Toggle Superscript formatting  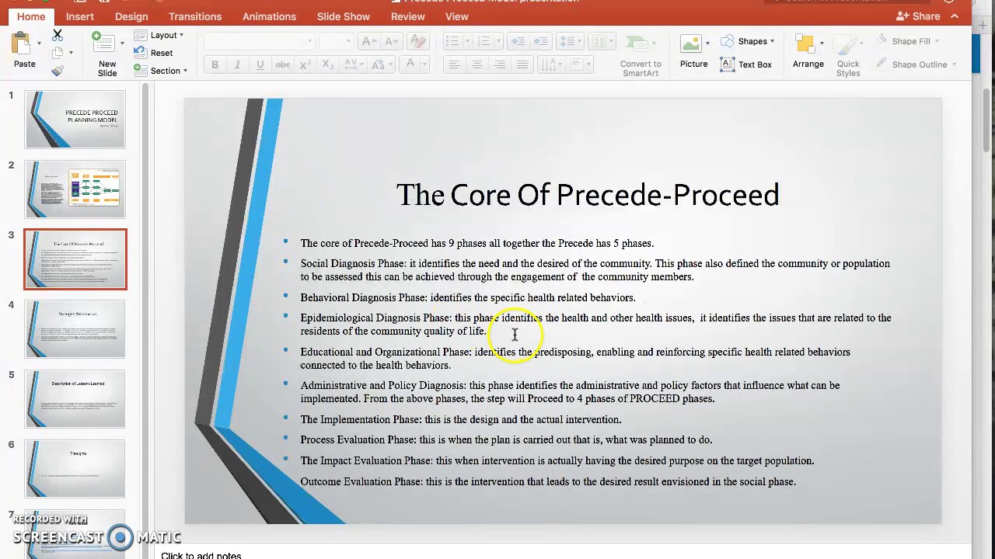pos(307,64)
